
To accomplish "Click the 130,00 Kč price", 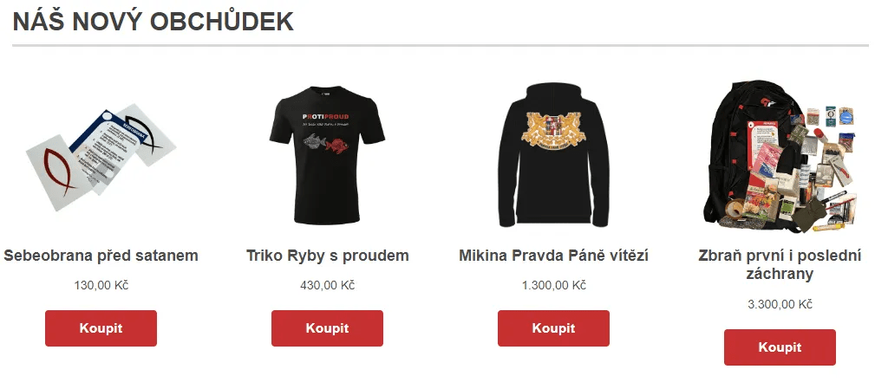I will 101,285.
